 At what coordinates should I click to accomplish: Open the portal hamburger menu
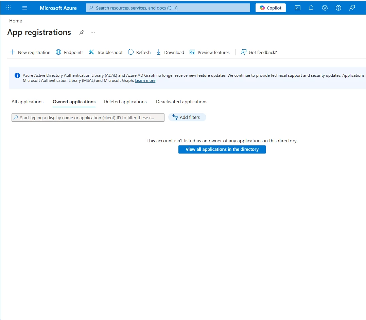[x=25, y=8]
